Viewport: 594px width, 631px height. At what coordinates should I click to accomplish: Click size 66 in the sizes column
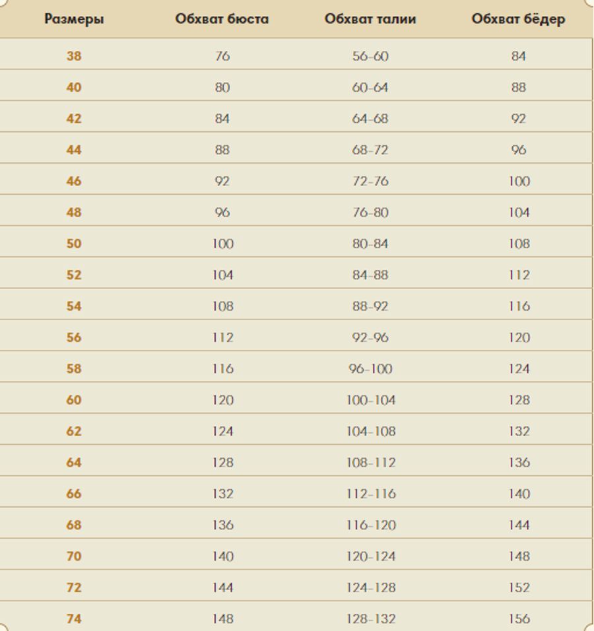(x=74, y=494)
